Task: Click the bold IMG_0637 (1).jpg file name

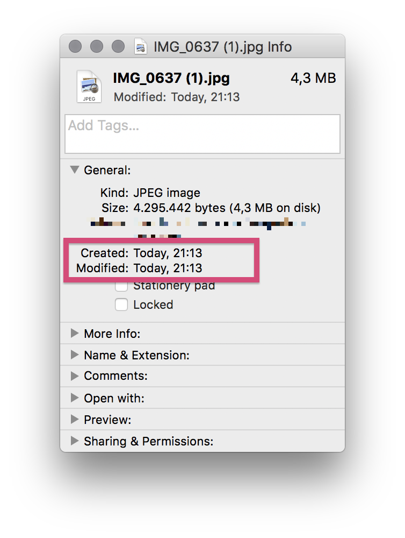Action: point(171,79)
